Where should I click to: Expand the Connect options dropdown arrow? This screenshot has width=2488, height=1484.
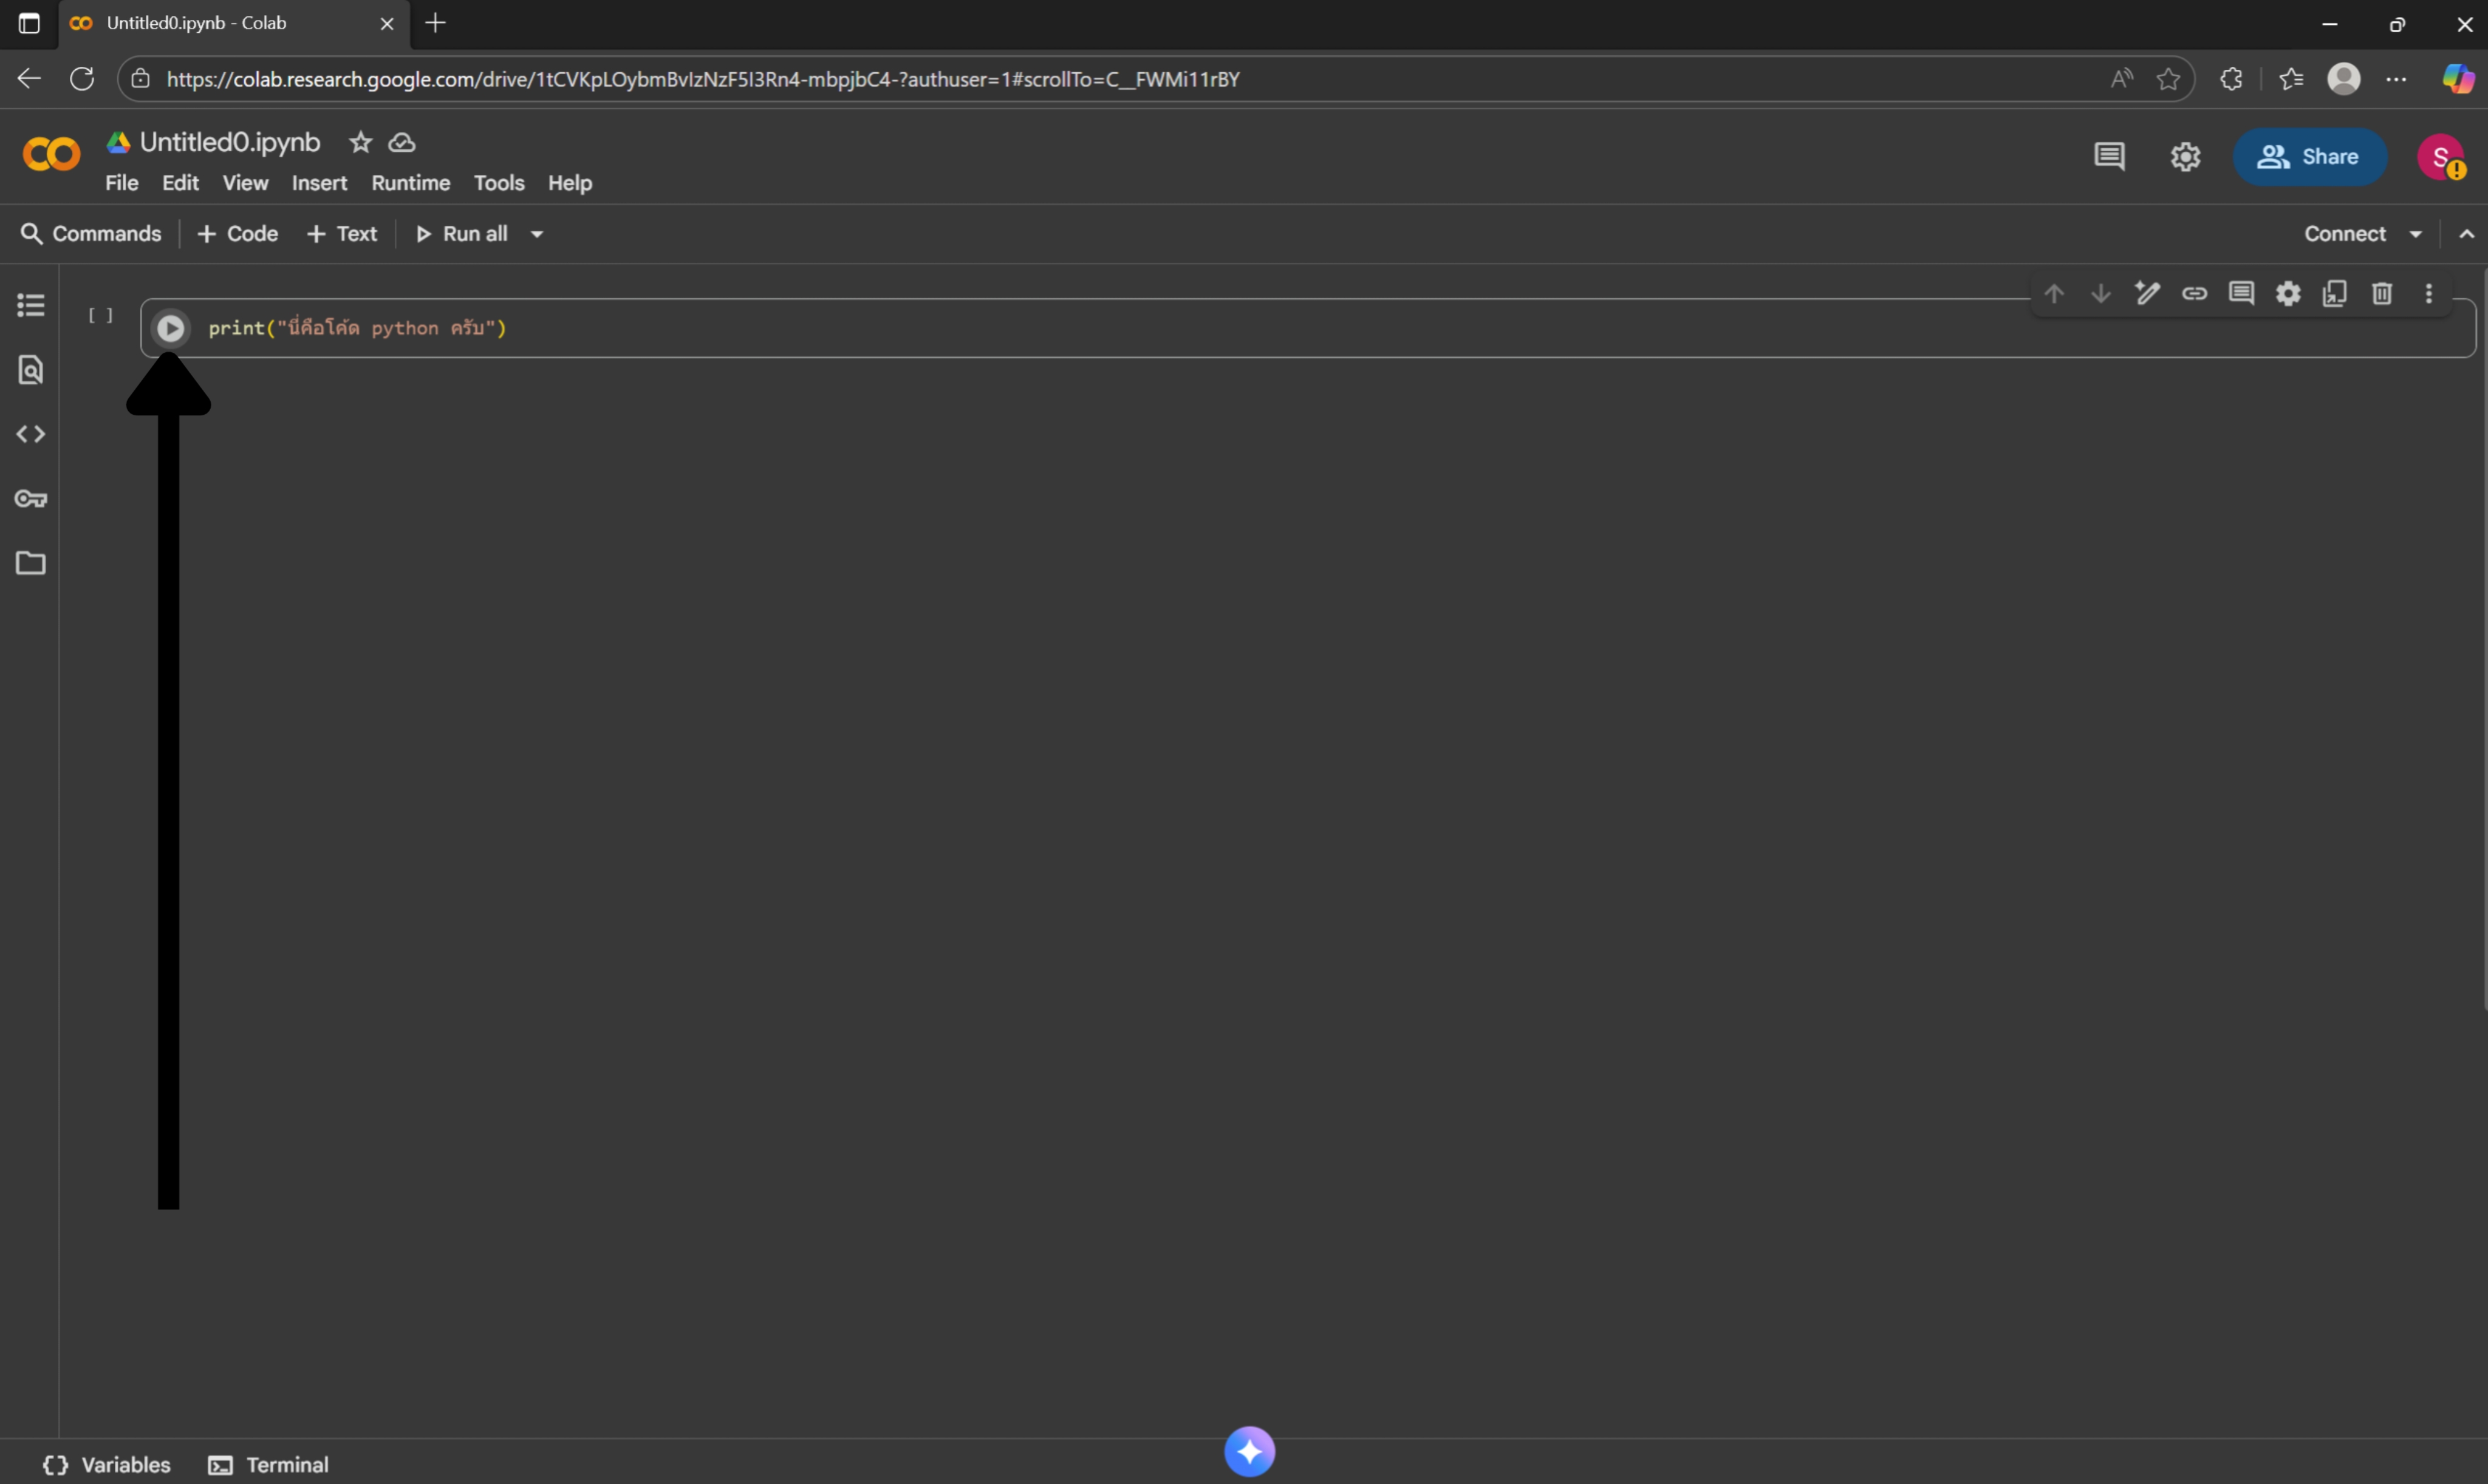[x=2416, y=234]
